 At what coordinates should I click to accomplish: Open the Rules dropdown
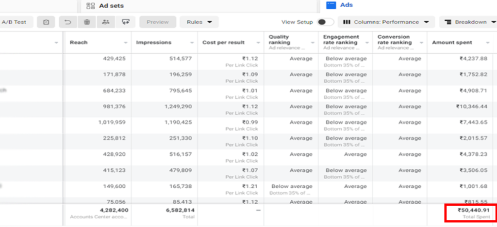(199, 22)
